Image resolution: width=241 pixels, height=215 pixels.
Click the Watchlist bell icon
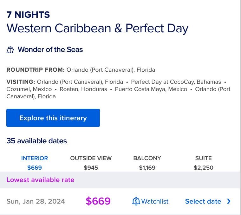(136, 201)
